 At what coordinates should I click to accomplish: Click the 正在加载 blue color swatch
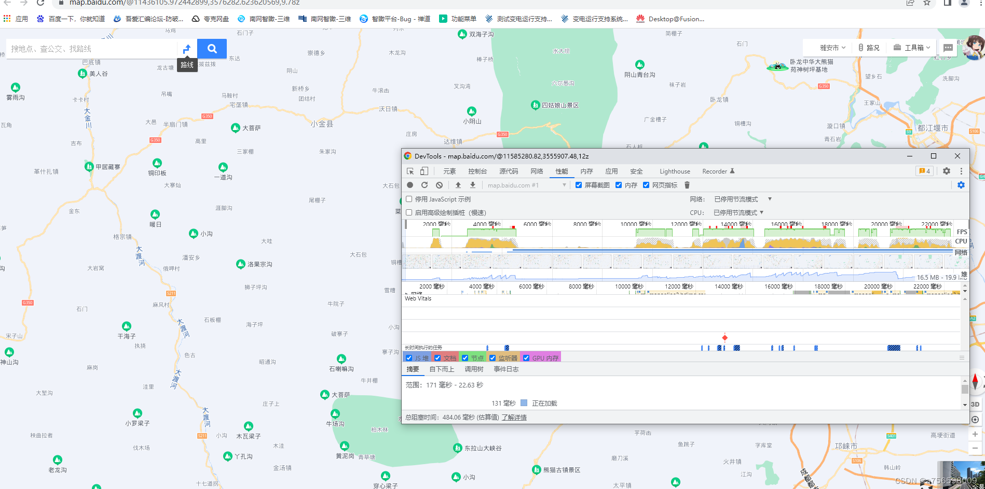pyautogui.click(x=524, y=403)
